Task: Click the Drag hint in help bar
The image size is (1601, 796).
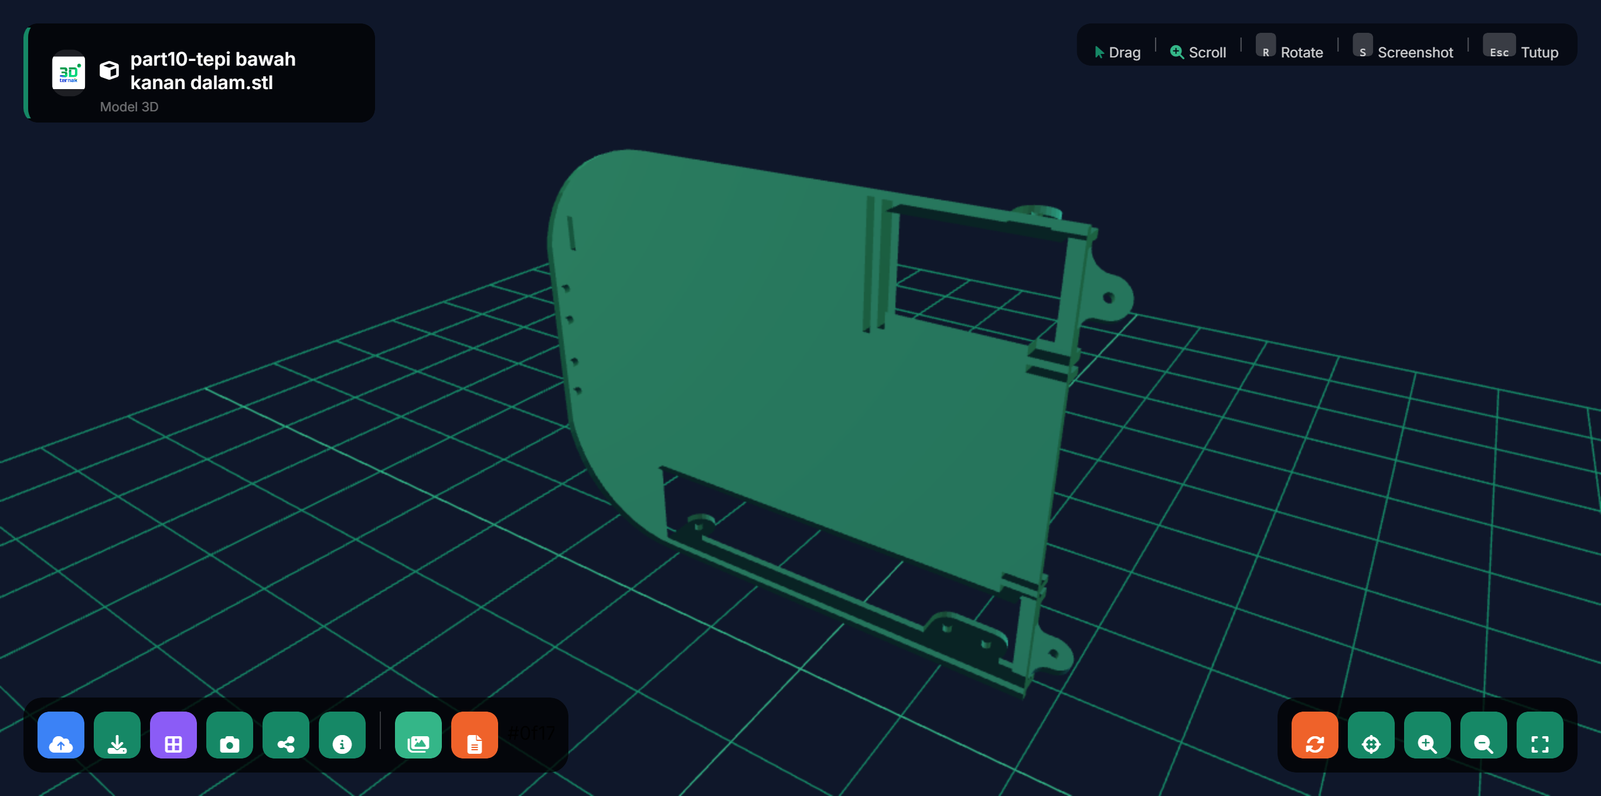Action: click(x=1118, y=52)
